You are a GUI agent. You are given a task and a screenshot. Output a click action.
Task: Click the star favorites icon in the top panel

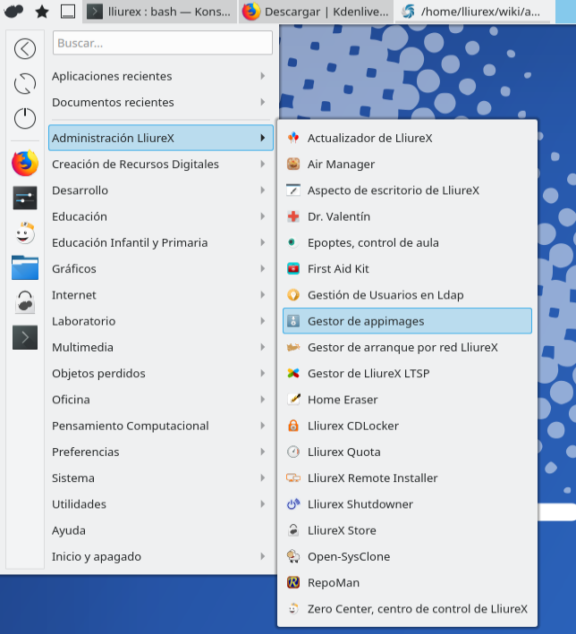pos(42,12)
